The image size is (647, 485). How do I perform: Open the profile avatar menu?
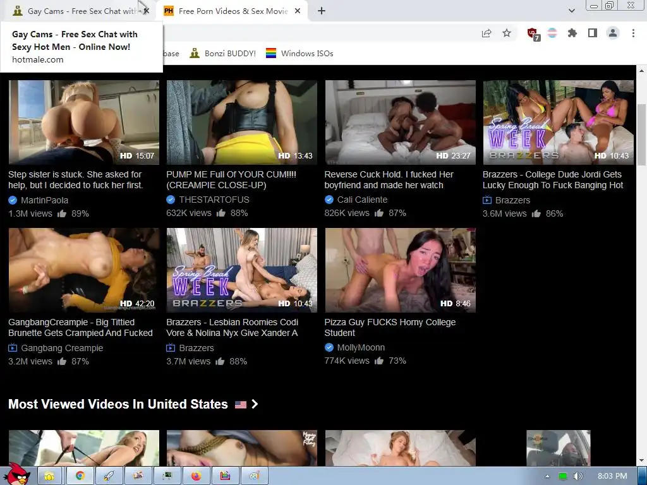tap(613, 33)
